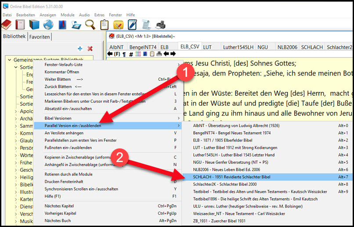Expand the Glaub… tree node

pyautogui.click(x=16, y=141)
